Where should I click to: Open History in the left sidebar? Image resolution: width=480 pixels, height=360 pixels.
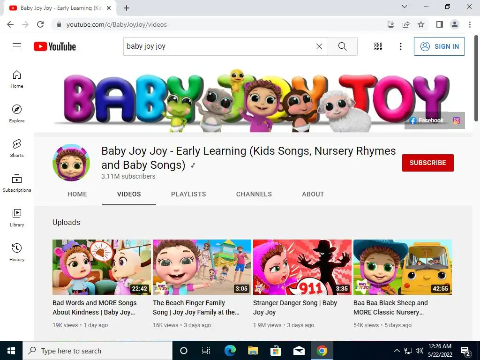(17, 252)
